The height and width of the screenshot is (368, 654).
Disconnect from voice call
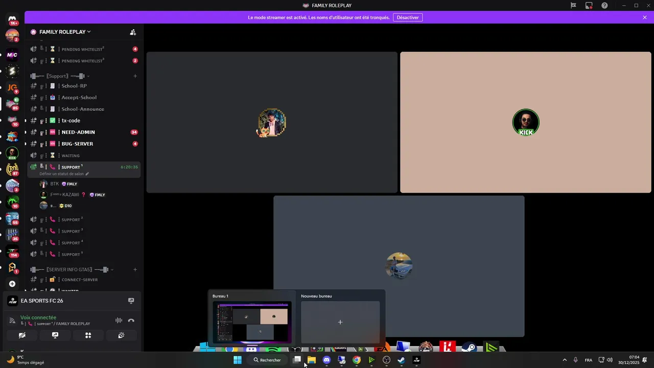[x=131, y=320]
